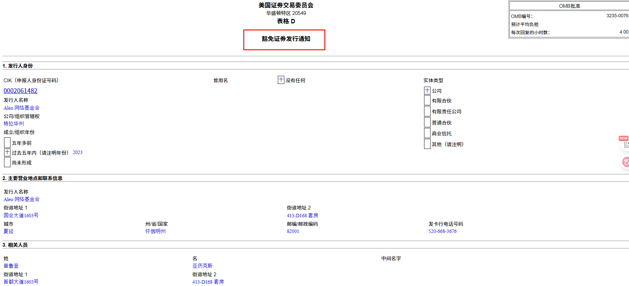Click section heading 2. 主要营业地点和联系信息
629x286 pixels.
click(x=32, y=178)
